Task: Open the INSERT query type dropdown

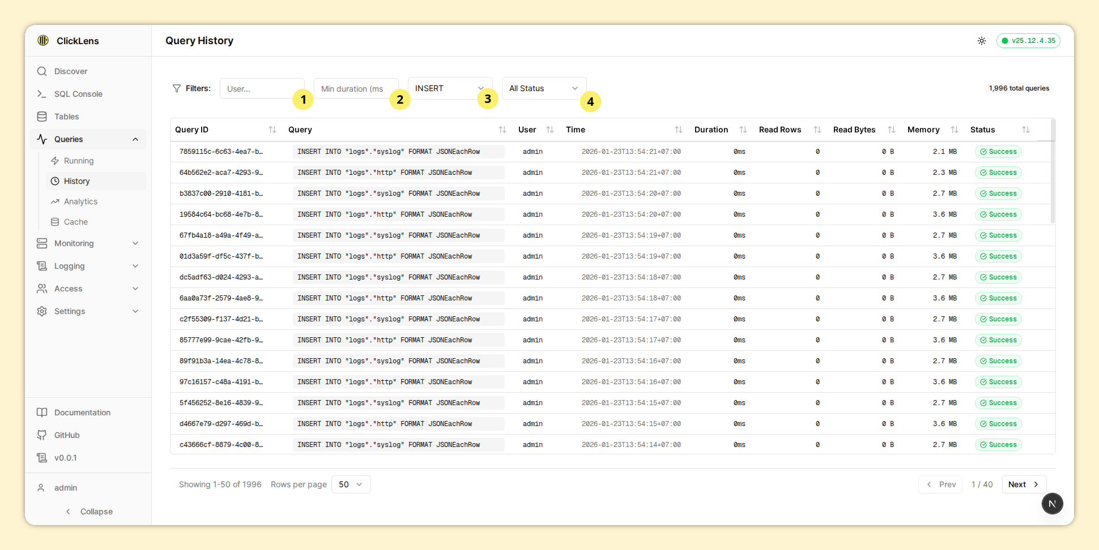Action: tap(449, 88)
